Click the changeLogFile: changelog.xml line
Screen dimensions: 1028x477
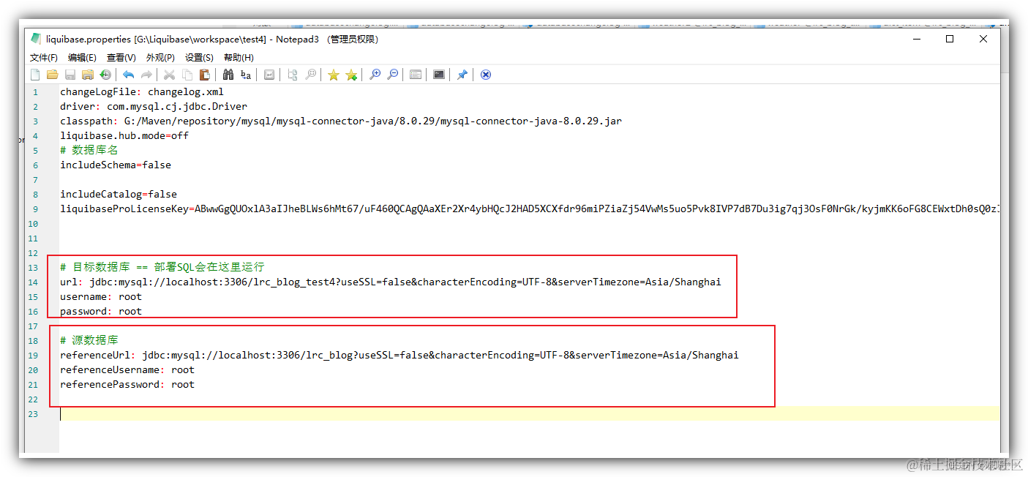pyautogui.click(x=142, y=92)
